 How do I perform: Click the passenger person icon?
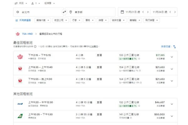click(x=33, y=3)
